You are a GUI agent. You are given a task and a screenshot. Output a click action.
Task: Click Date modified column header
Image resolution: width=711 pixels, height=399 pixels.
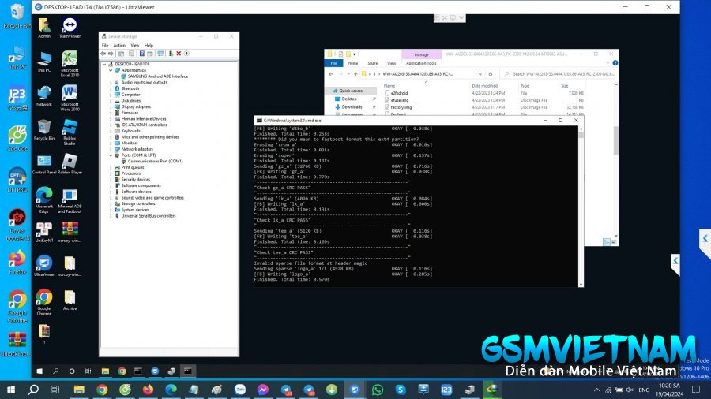coord(485,86)
